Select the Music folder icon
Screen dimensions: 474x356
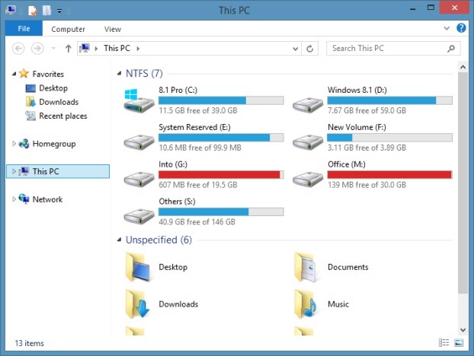coord(306,304)
